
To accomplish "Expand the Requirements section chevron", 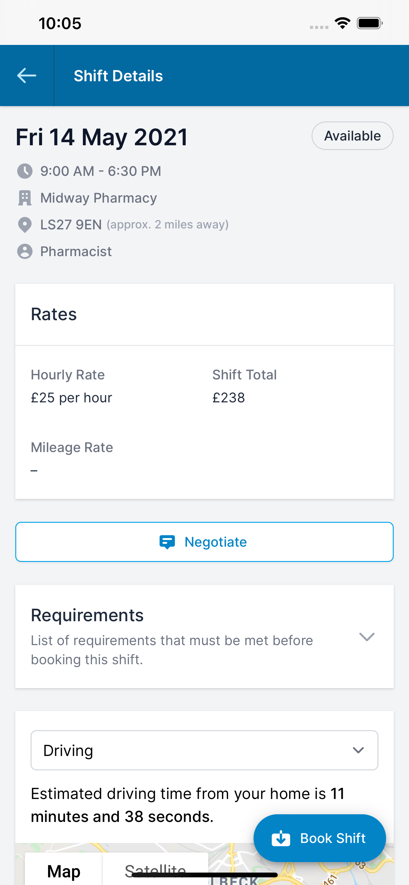I will (367, 637).
